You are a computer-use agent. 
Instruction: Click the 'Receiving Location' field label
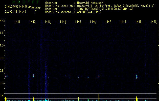pos(59,6)
